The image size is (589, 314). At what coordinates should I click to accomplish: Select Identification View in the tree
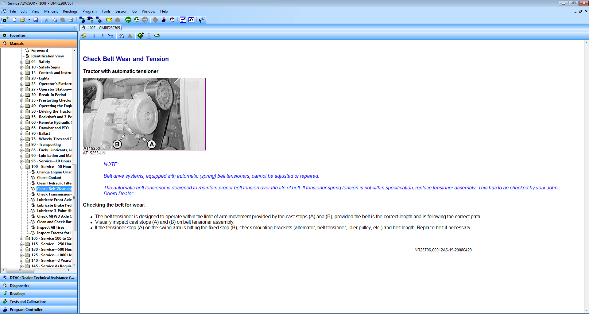[x=48, y=56]
